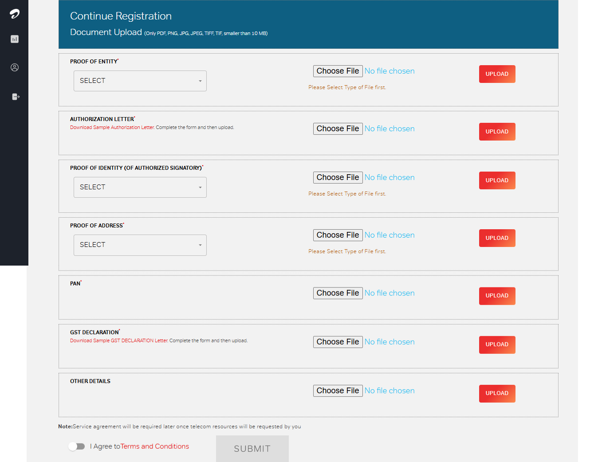The width and height of the screenshot is (606, 462).
Task: Choose File for Proof of Entity
Action: (338, 71)
